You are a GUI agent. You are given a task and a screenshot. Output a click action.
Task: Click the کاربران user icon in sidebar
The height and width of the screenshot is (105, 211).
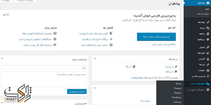[x=208, y=59]
